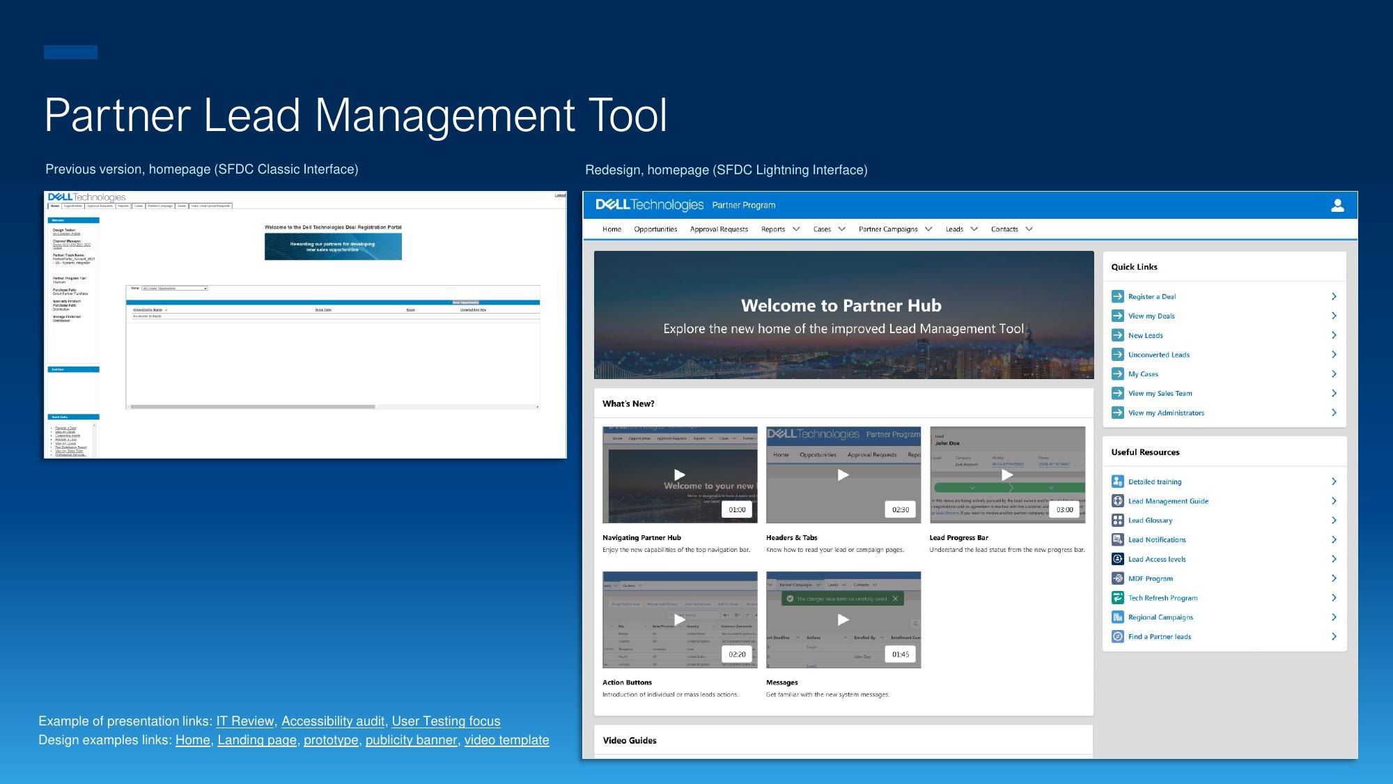Open the Partner Campaigns menu item
The image size is (1393, 784).
pyautogui.click(x=888, y=229)
